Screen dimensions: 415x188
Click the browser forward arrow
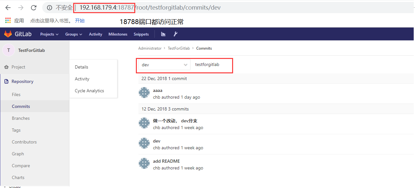(21, 8)
